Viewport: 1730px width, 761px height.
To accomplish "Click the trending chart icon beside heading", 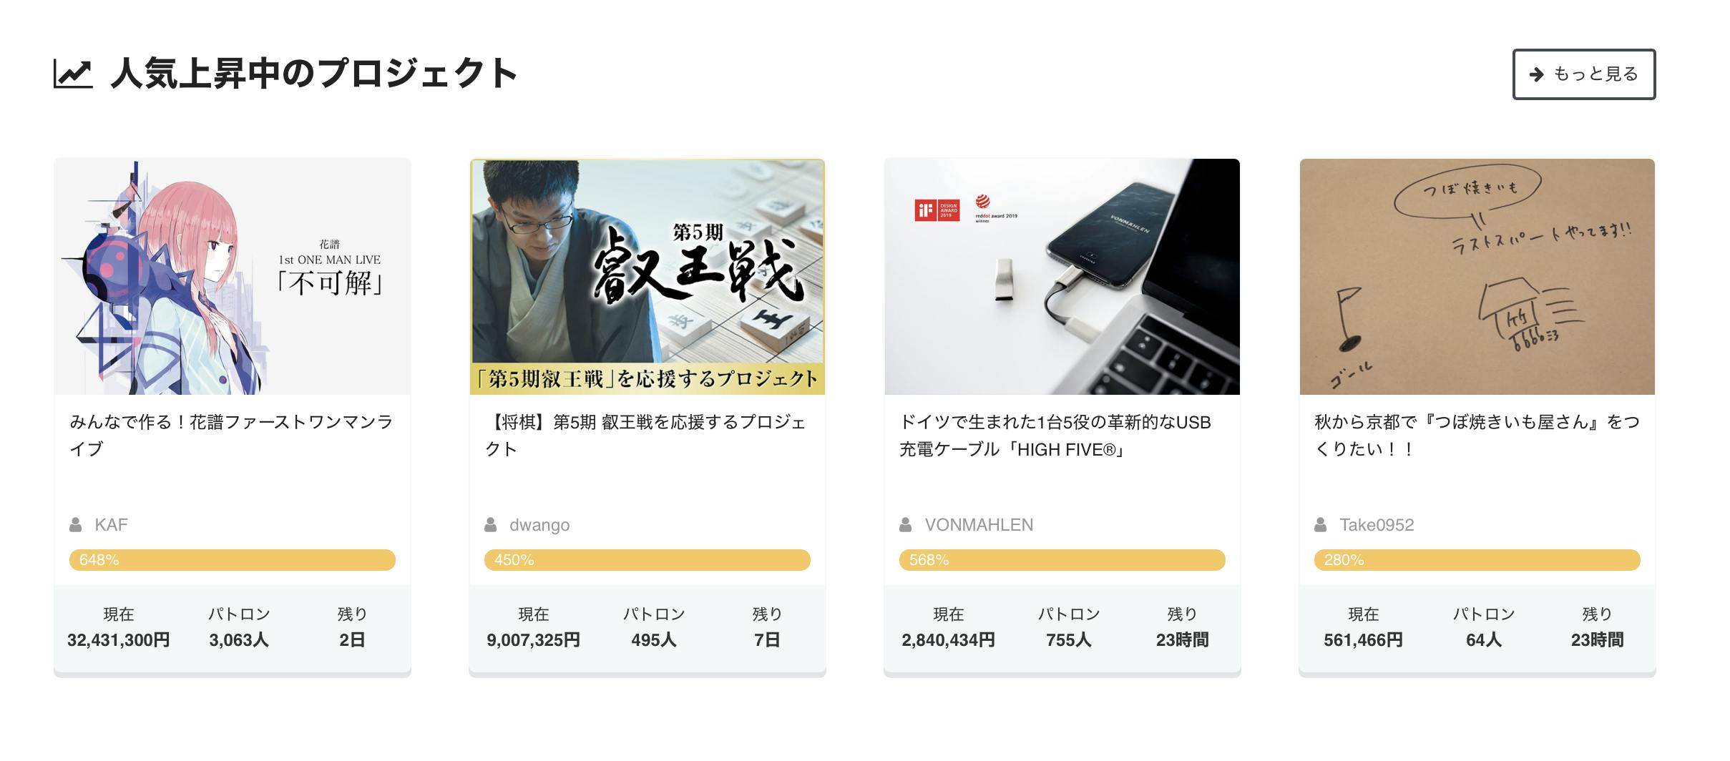I will point(73,74).
